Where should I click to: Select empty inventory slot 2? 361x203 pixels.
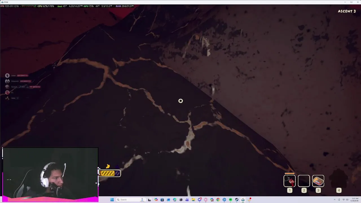click(304, 181)
